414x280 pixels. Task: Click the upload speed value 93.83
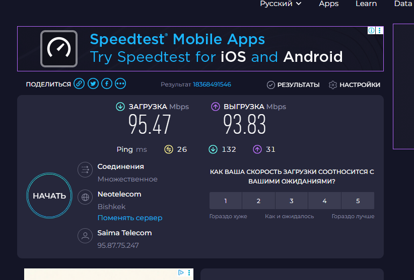point(244,124)
